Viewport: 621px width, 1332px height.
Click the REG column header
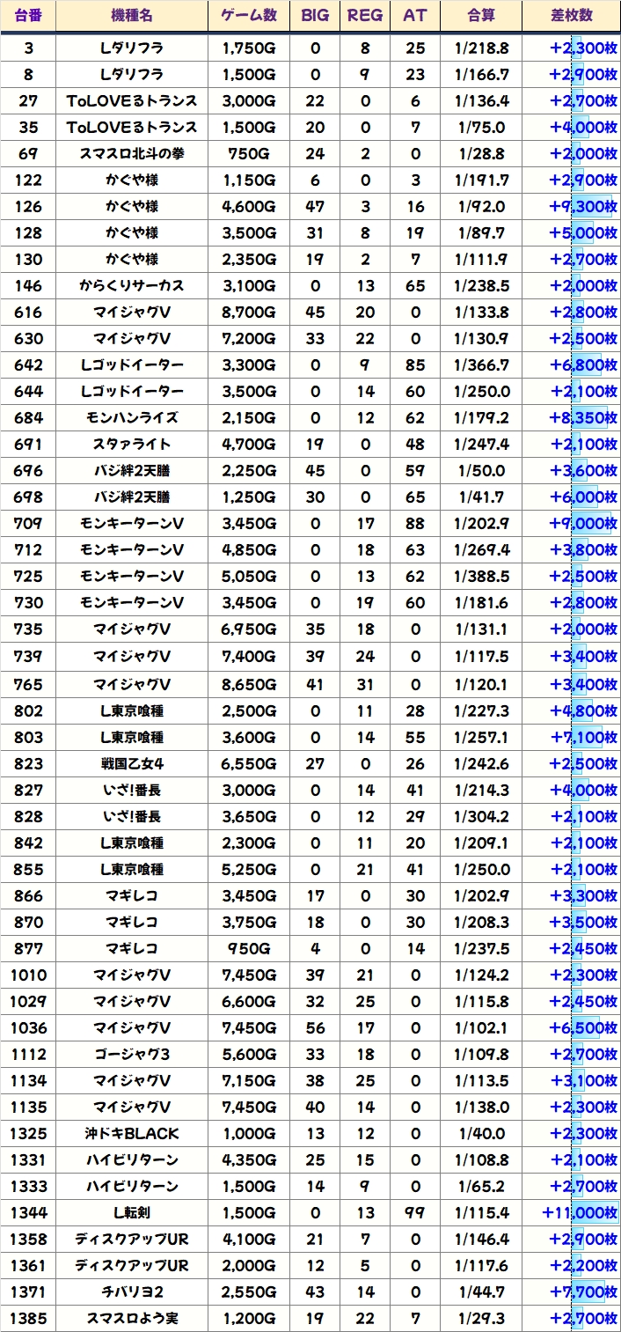365,16
